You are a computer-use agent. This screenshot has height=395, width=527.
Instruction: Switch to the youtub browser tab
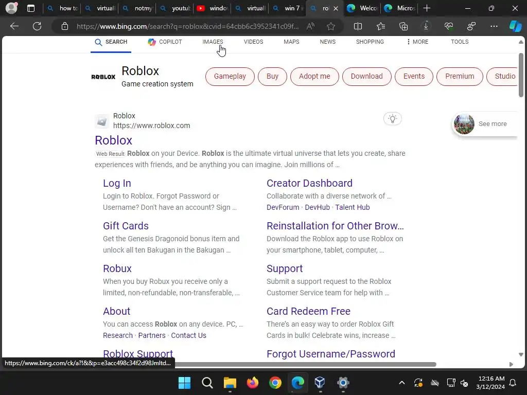pyautogui.click(x=175, y=8)
